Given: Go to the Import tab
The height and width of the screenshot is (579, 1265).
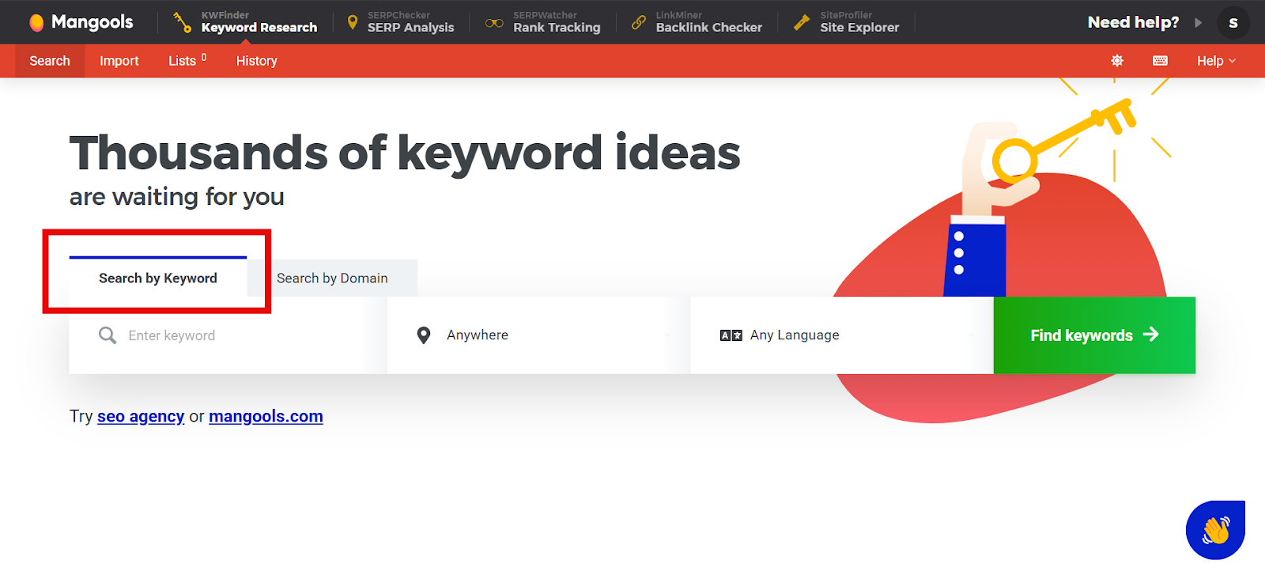Looking at the screenshot, I should (119, 61).
